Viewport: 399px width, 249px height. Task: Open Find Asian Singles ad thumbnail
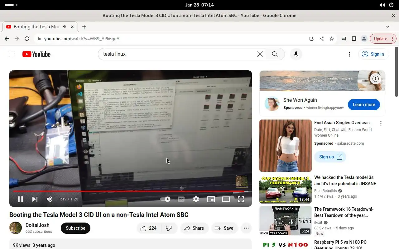click(286, 146)
